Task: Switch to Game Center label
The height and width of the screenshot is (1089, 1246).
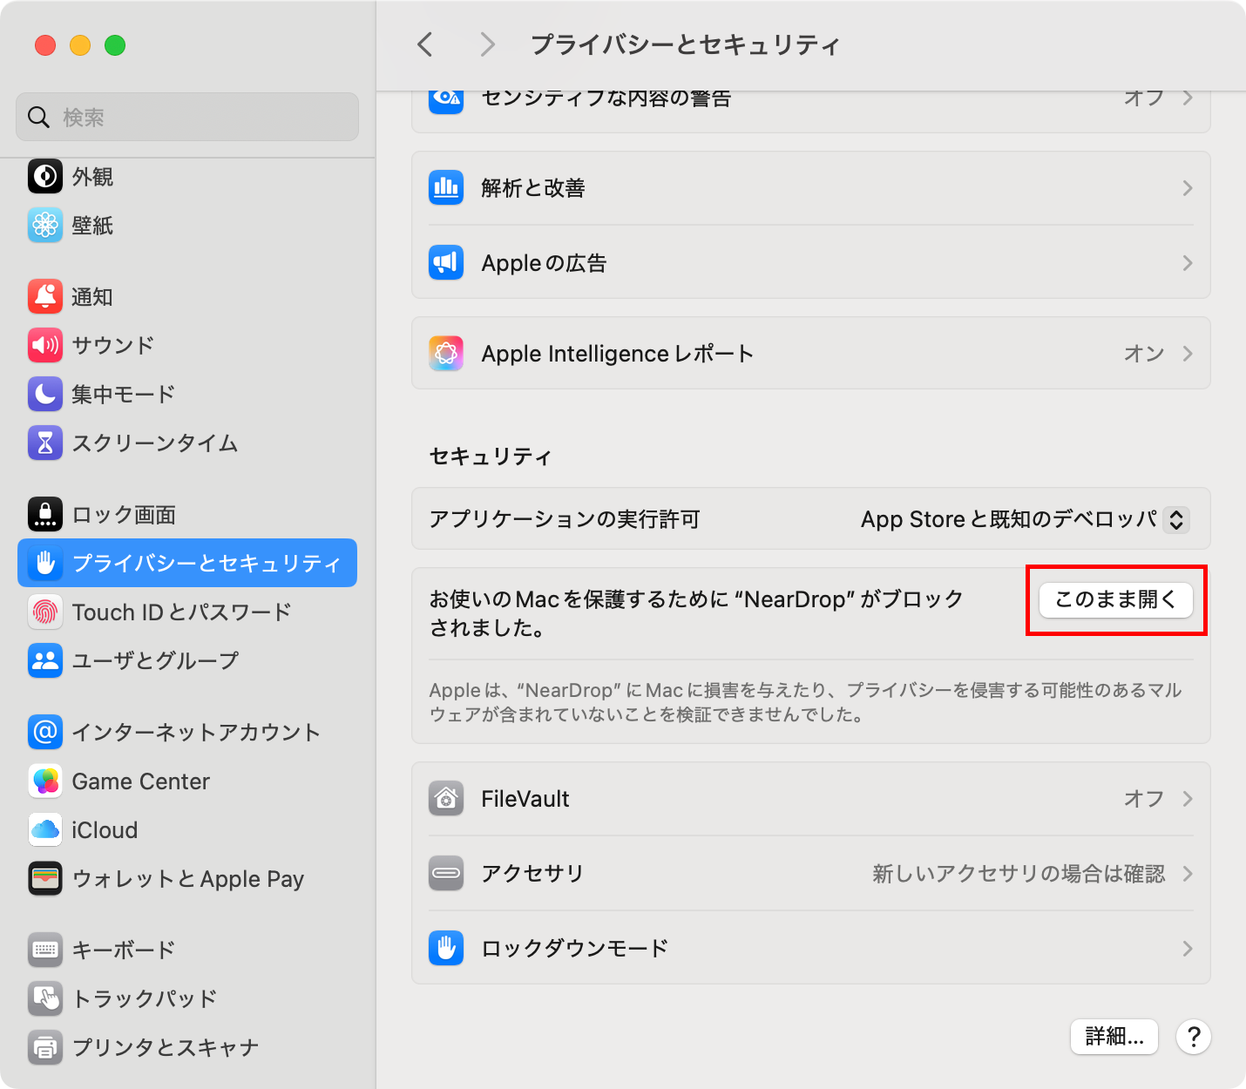Action: pyautogui.click(x=141, y=781)
